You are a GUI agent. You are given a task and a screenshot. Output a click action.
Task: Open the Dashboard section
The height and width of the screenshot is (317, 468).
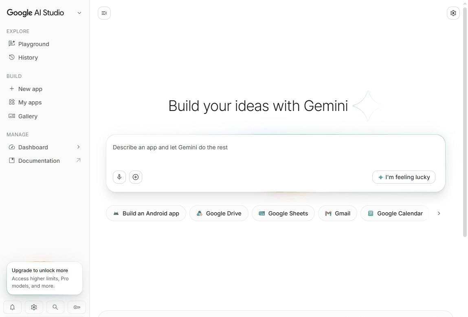coord(44,147)
